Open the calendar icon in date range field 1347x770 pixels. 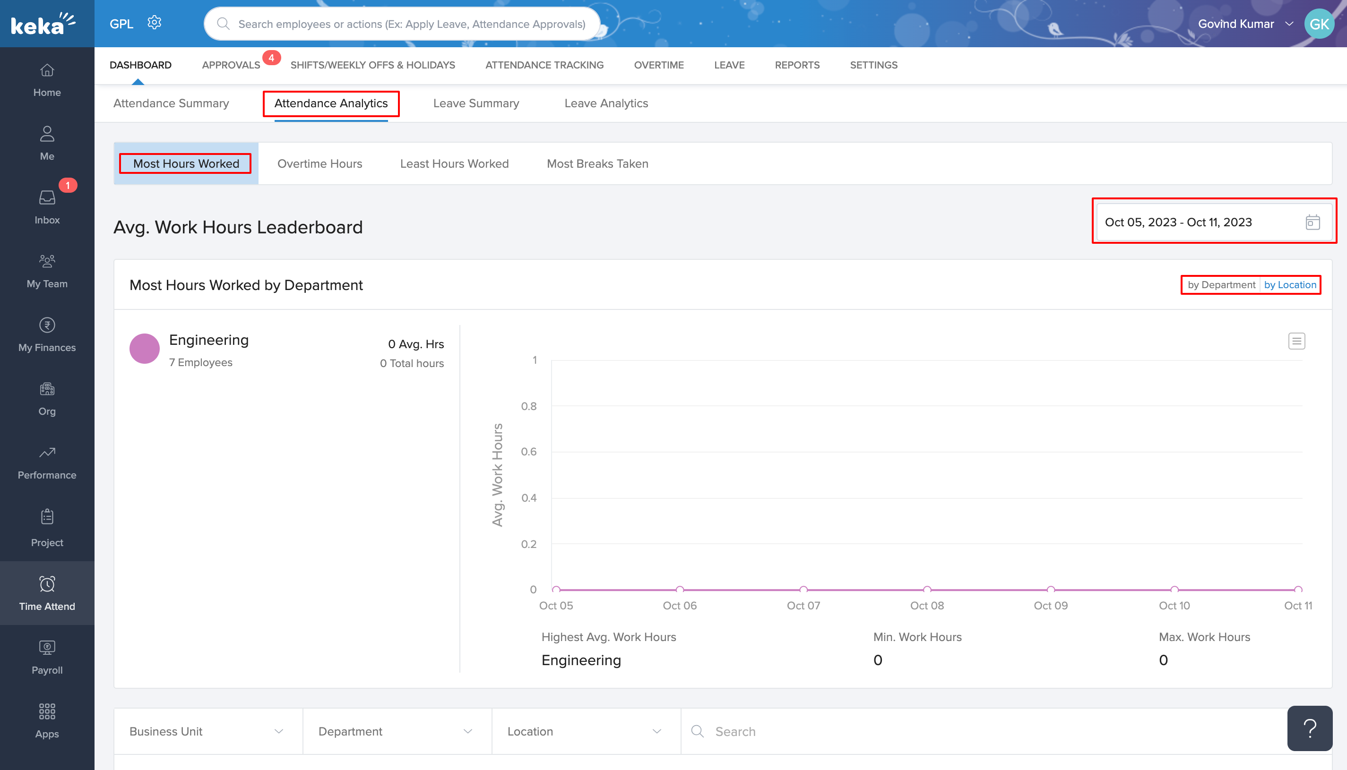point(1312,222)
